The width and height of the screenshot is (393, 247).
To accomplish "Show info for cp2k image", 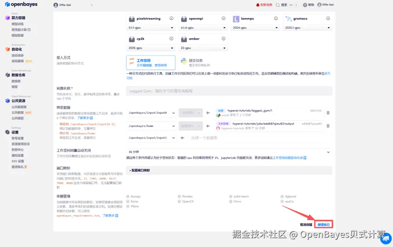I will coord(171,39).
